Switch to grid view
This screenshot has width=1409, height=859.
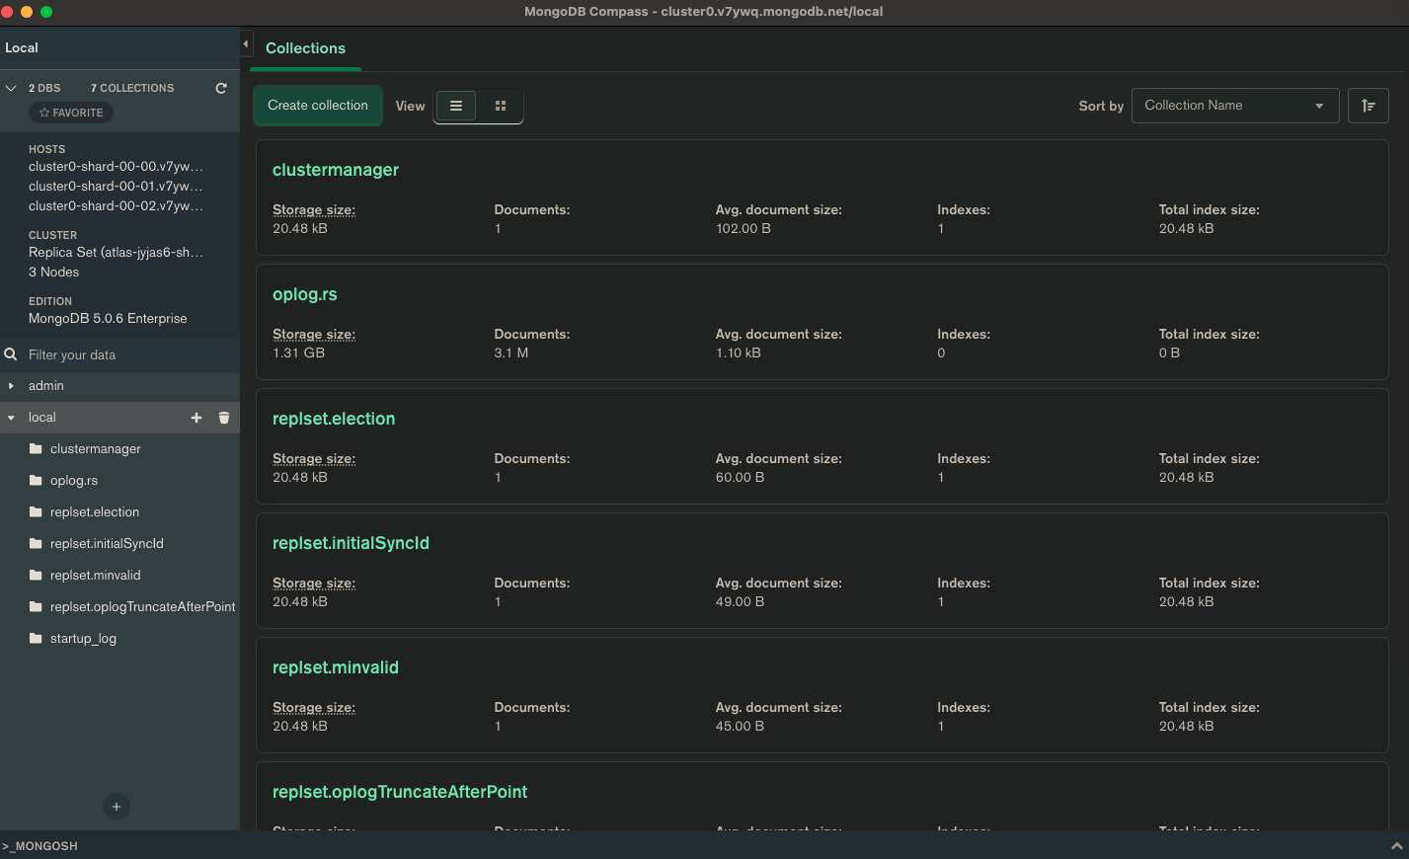click(x=501, y=106)
